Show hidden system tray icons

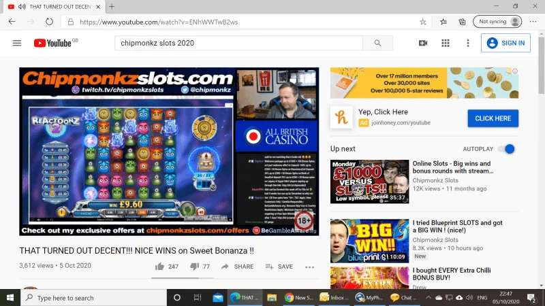[429, 298]
